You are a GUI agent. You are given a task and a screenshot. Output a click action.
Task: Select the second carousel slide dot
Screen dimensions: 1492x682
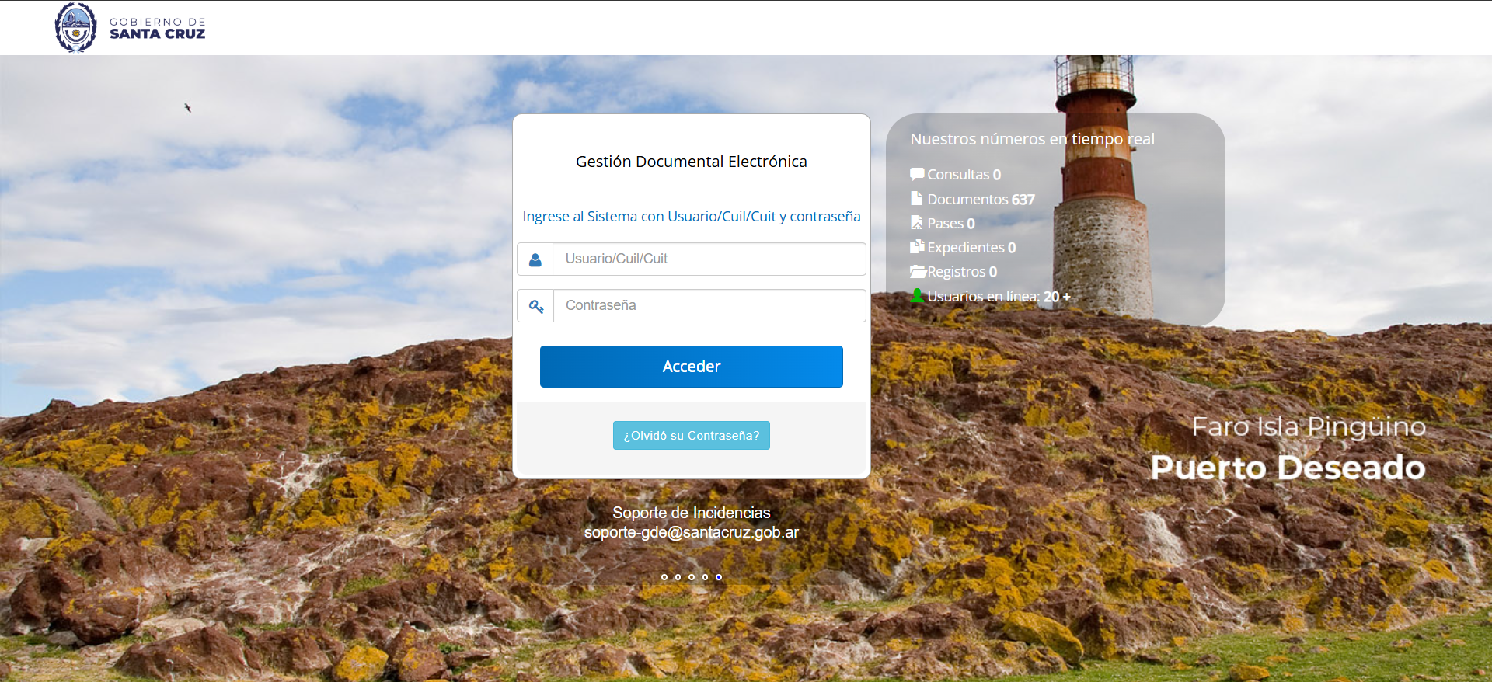coord(678,577)
